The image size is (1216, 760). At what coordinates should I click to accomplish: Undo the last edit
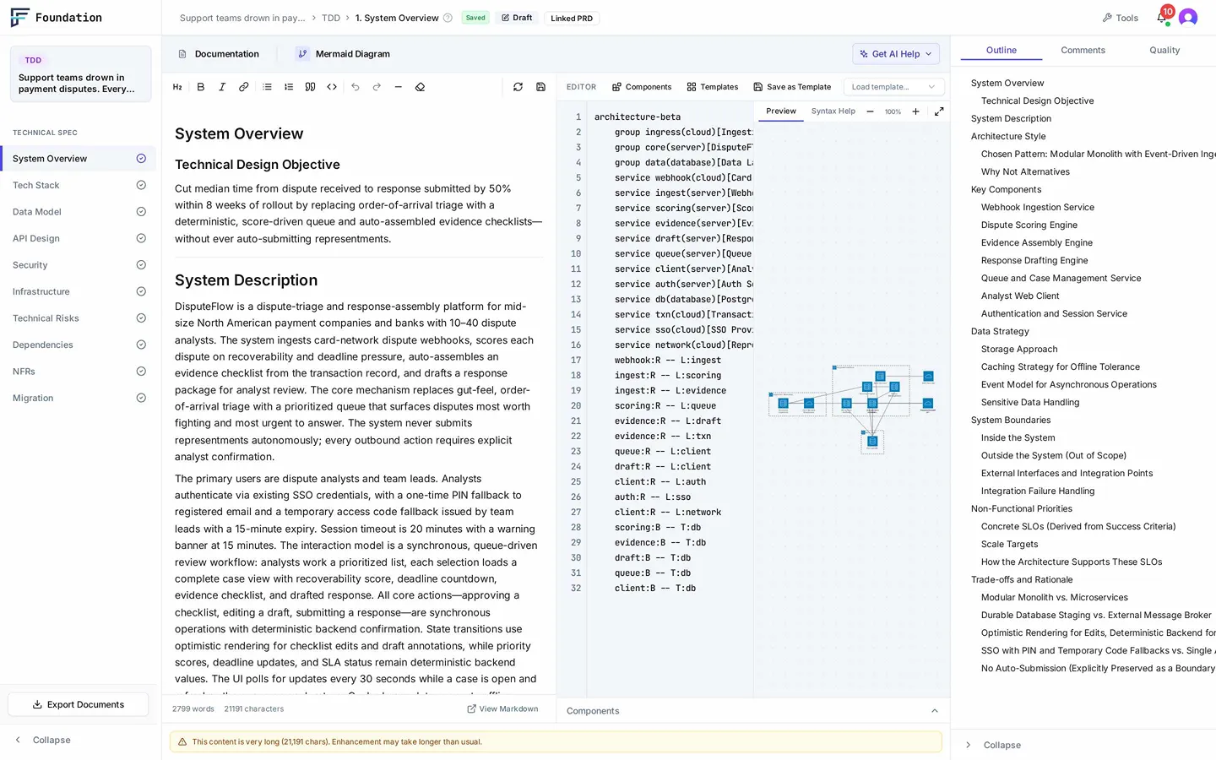(x=356, y=87)
